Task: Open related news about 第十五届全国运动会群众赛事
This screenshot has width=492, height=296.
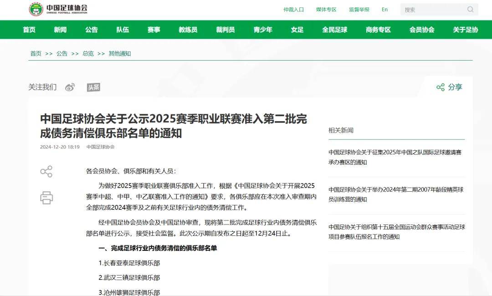Action: (x=397, y=232)
